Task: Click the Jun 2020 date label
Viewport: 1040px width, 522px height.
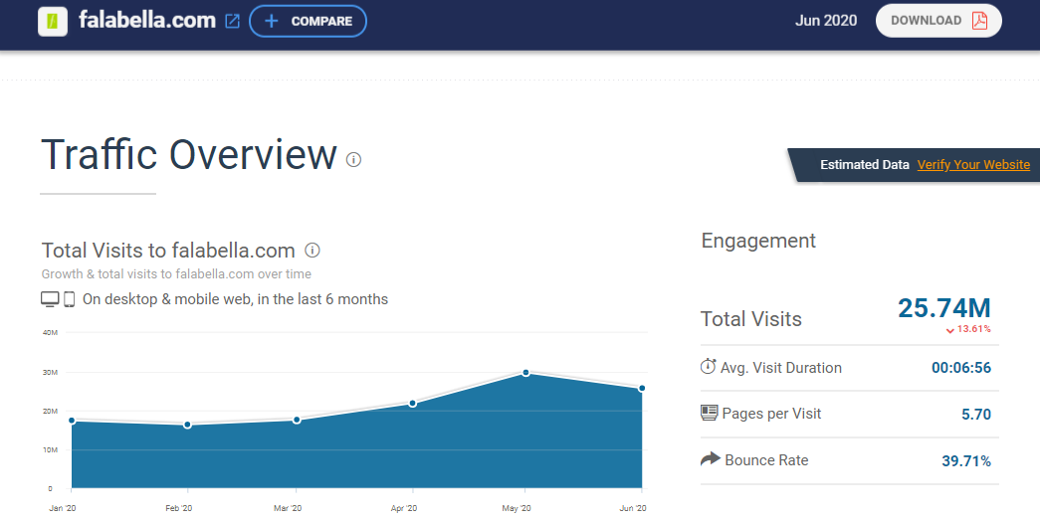Action: coord(826,21)
